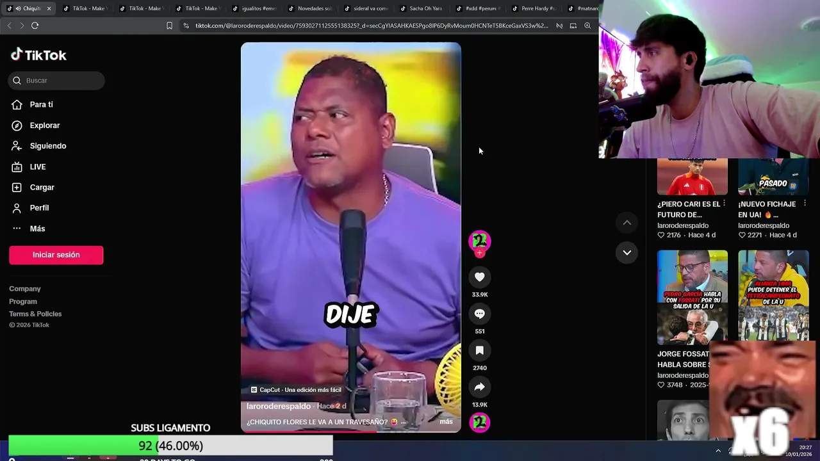This screenshot has width=820, height=461.
Task: Bookmark the video with the save icon
Action: (x=479, y=350)
